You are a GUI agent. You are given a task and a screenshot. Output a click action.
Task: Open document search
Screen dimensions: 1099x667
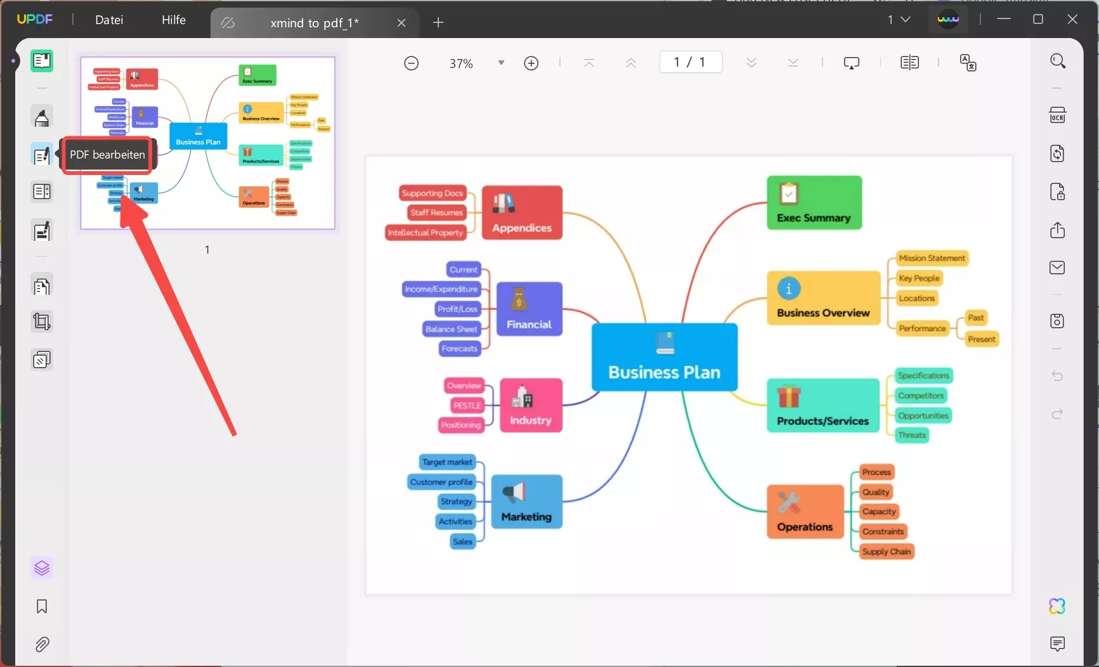(1058, 60)
